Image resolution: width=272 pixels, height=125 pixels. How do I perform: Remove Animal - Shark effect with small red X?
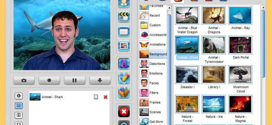(105, 97)
